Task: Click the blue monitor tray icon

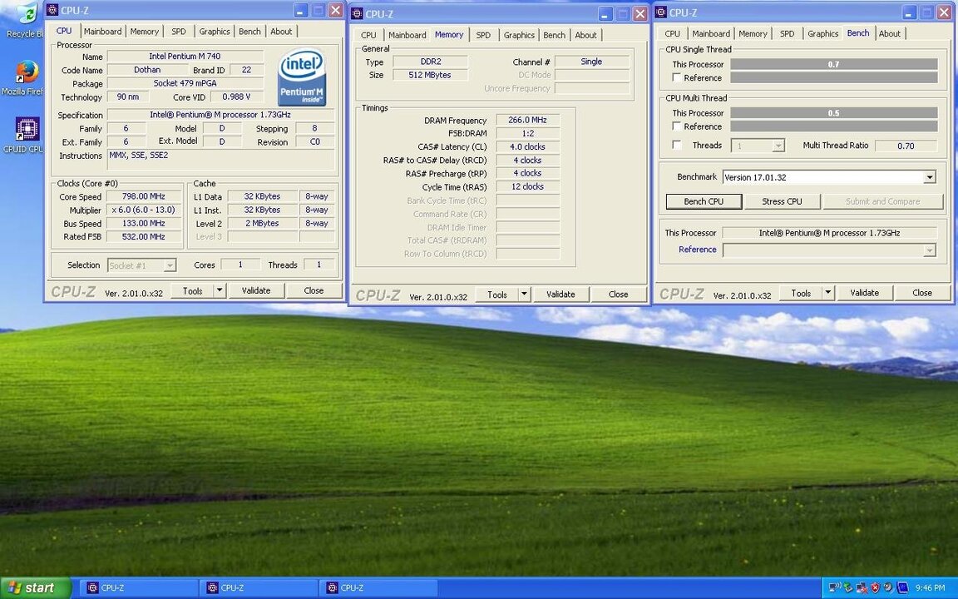Action: click(902, 587)
